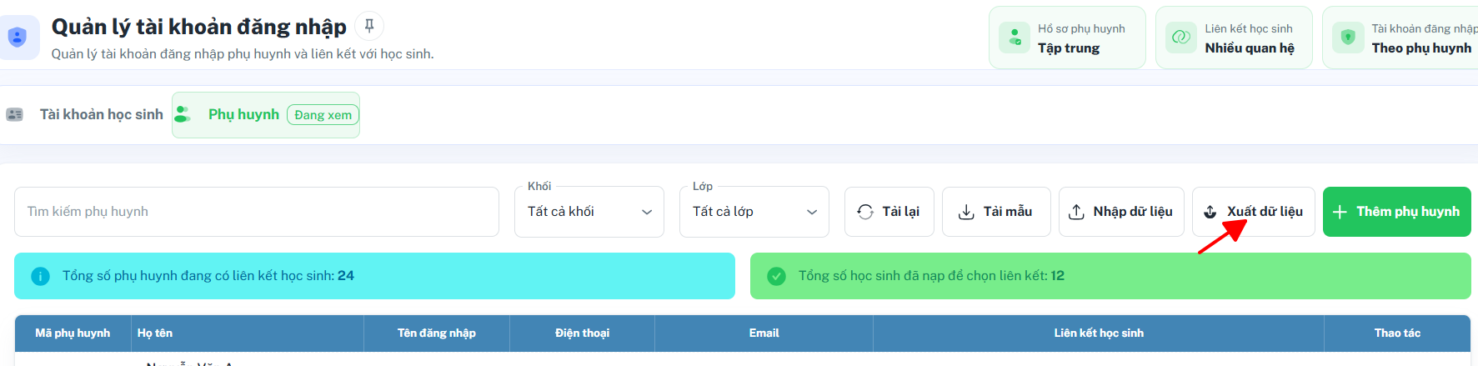Export data via Xuất dữ liệu button

click(x=1254, y=212)
